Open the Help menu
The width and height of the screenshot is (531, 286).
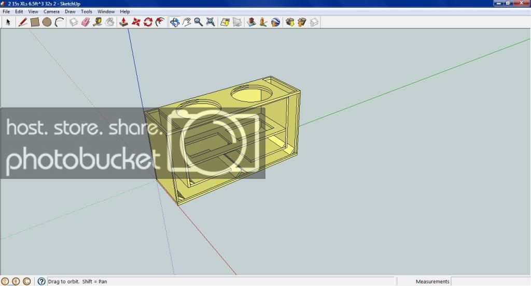(x=124, y=11)
